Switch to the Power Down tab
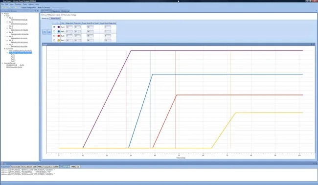 coord(55,19)
